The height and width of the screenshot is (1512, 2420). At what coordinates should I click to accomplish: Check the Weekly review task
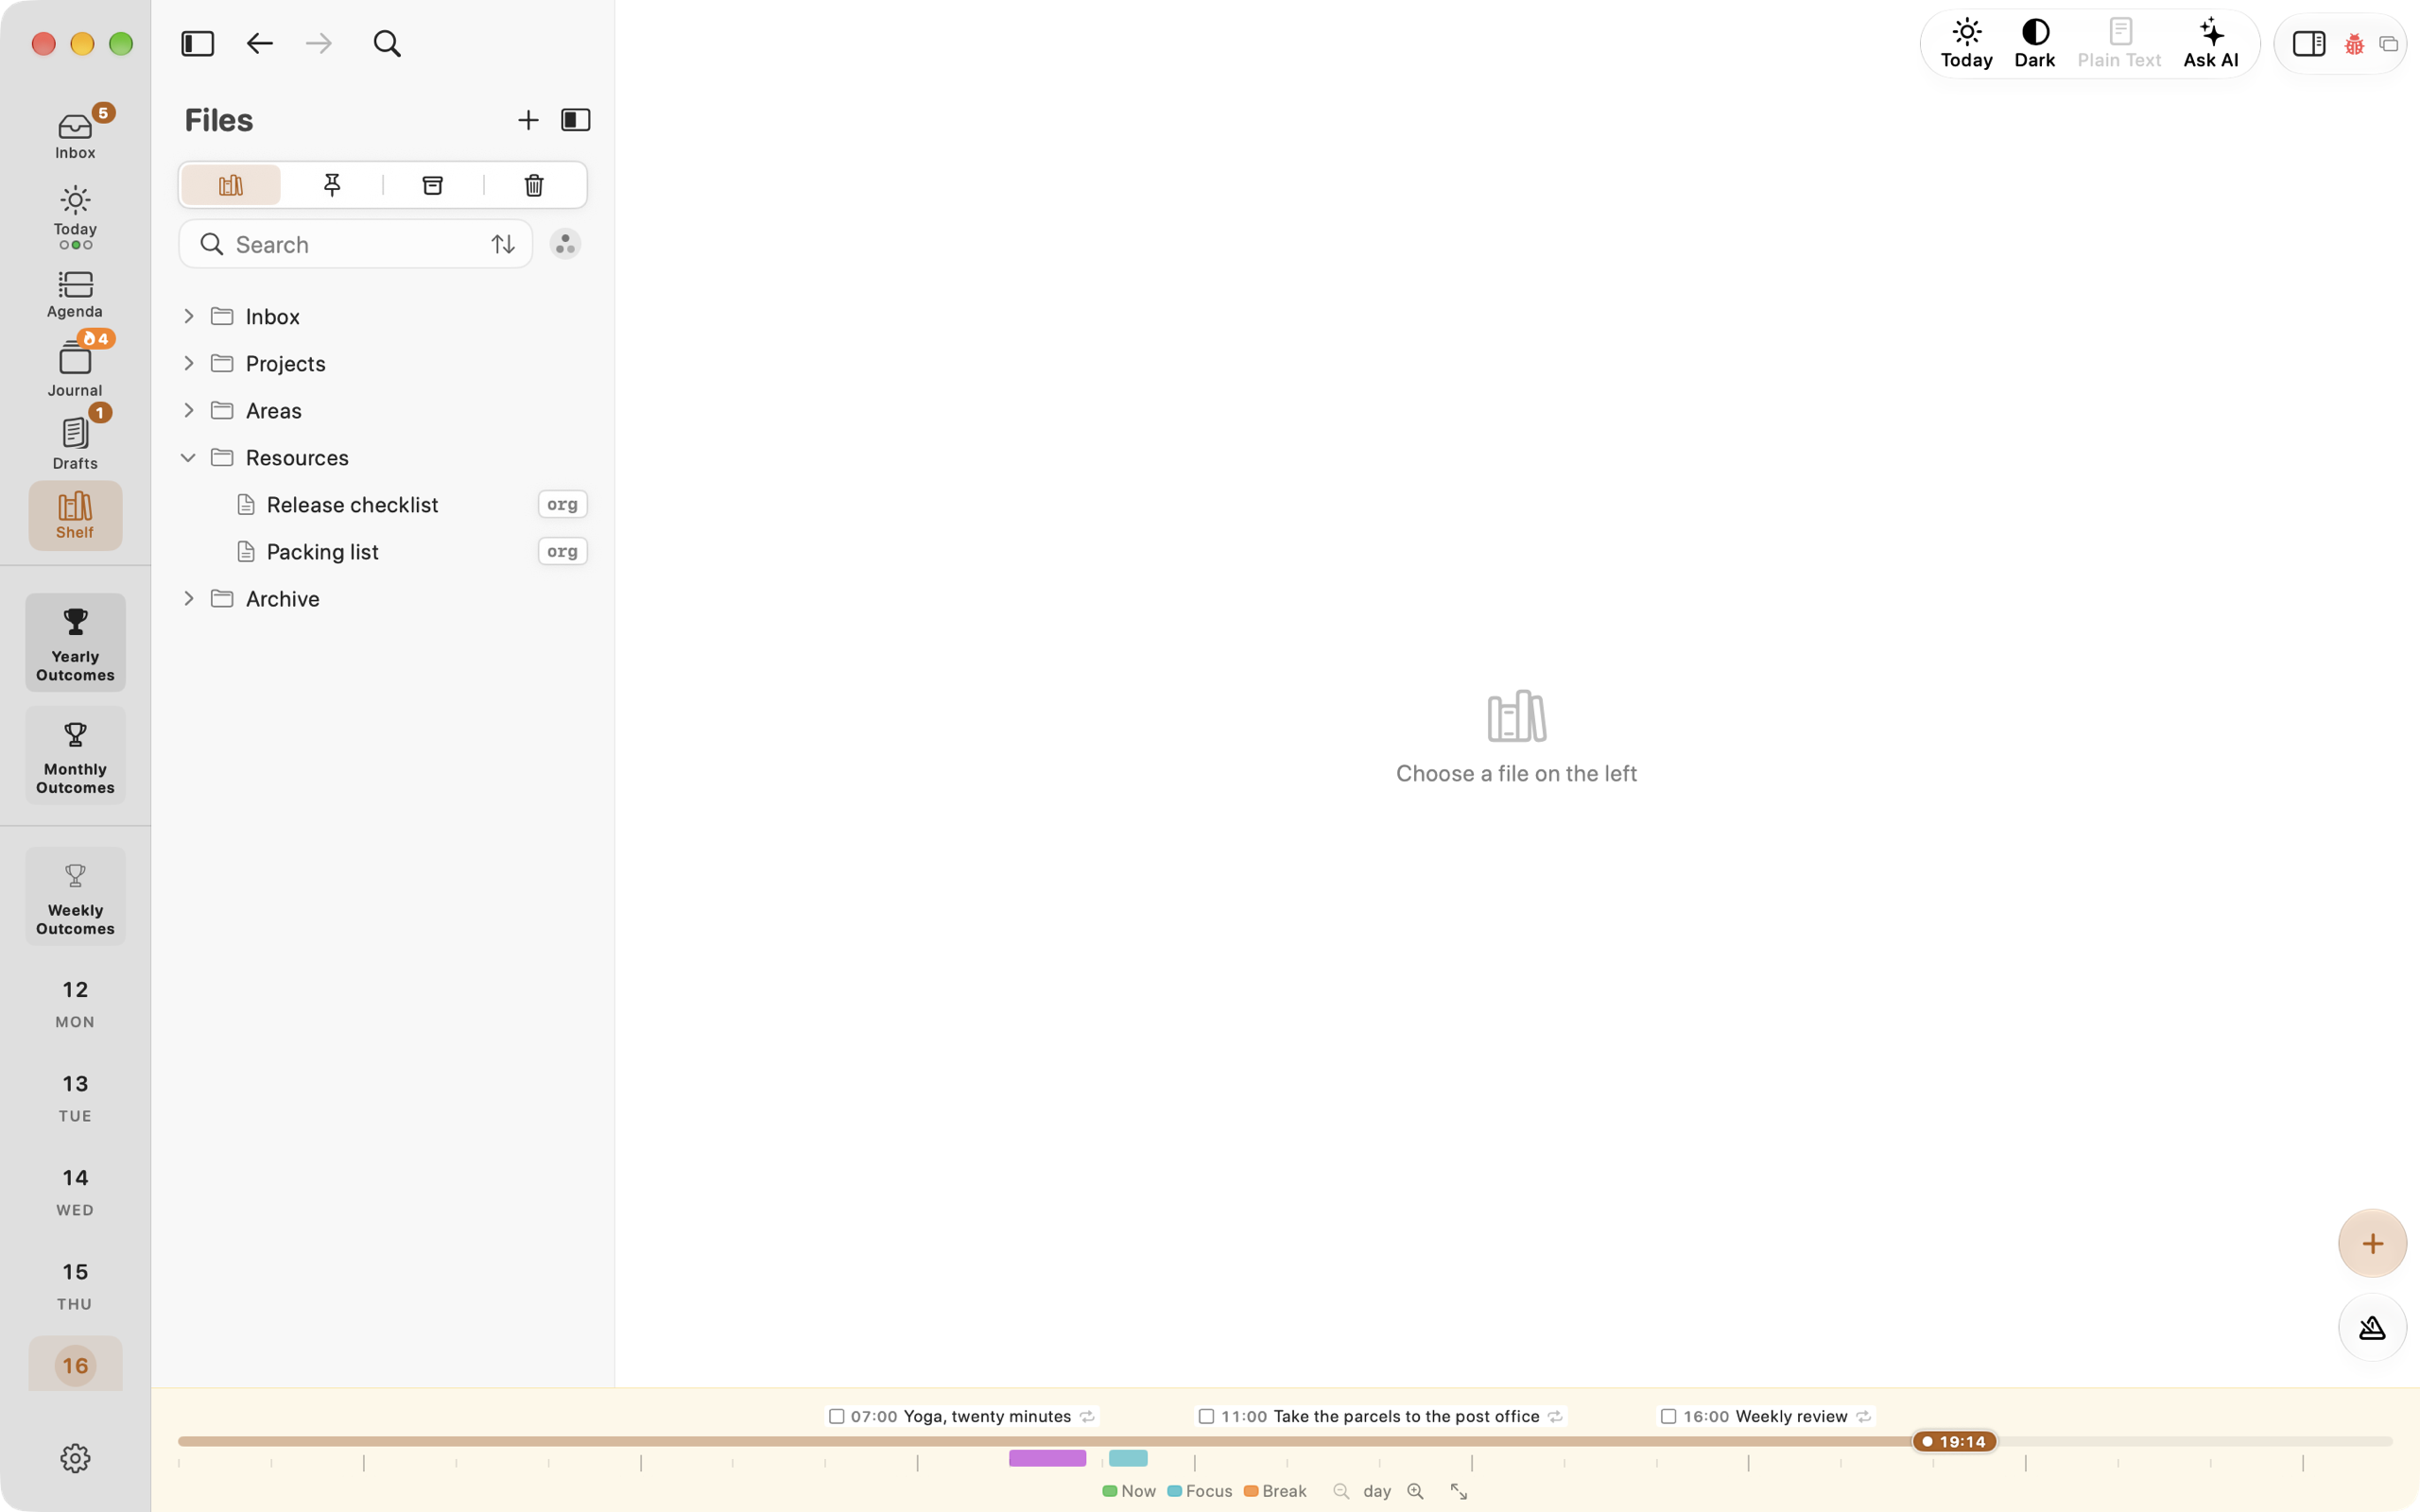[x=1668, y=1416]
